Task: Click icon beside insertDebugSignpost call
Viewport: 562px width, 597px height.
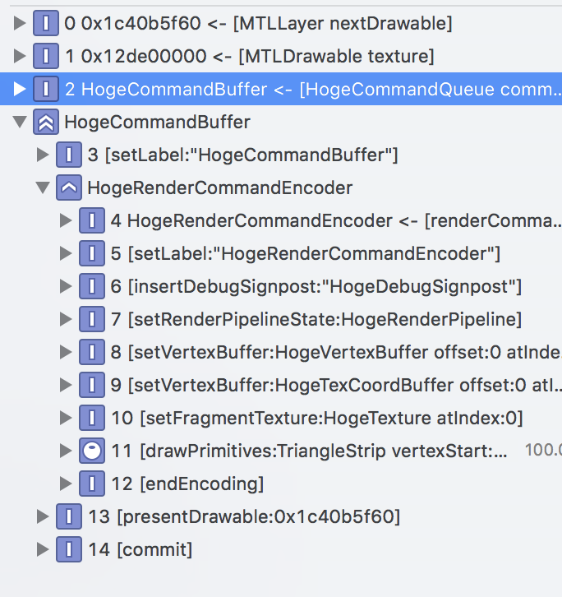Action: (92, 286)
